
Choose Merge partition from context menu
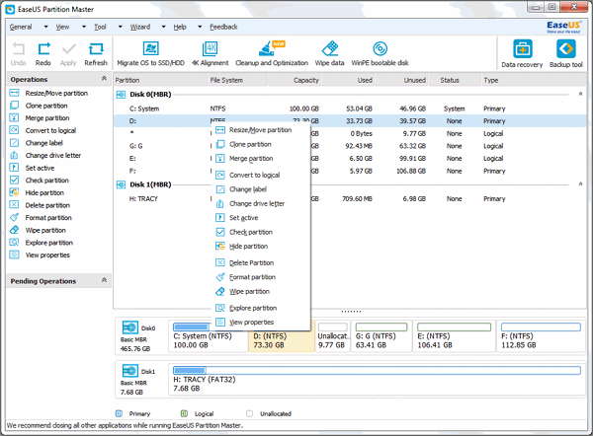pyautogui.click(x=261, y=159)
